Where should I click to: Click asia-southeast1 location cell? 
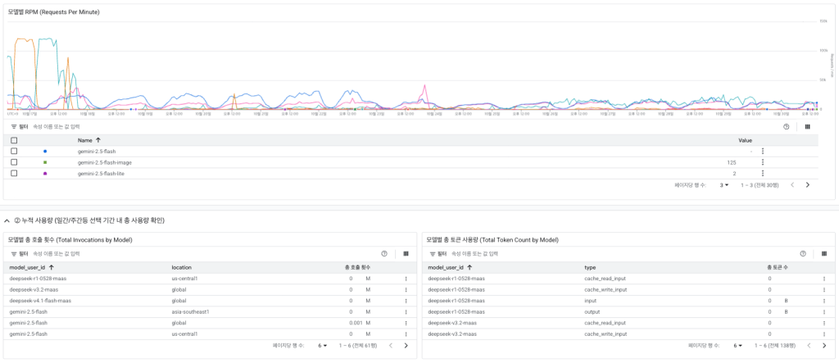point(190,311)
